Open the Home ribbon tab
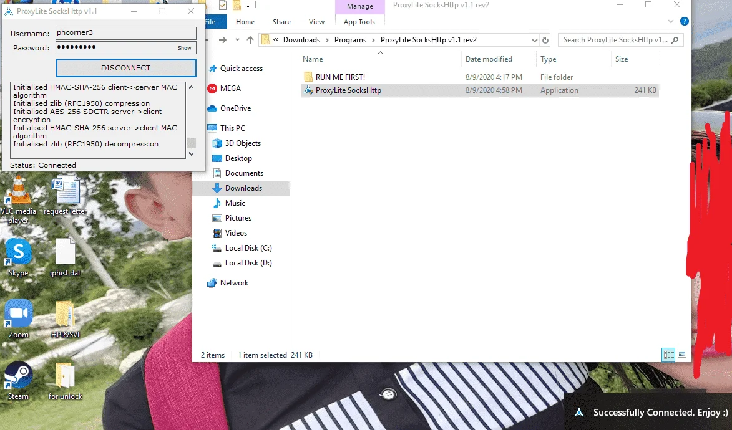 click(245, 22)
